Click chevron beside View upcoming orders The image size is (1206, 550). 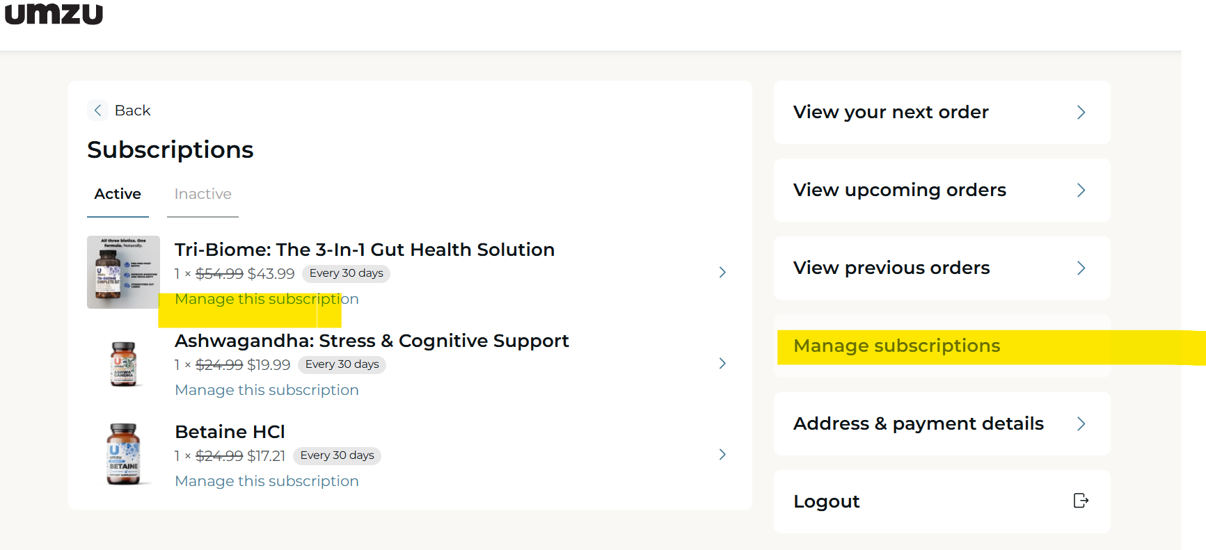point(1081,191)
